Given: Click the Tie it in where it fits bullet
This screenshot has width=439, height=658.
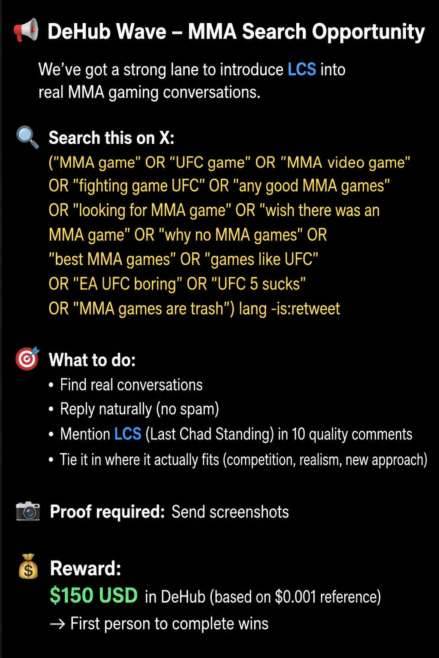Looking at the screenshot, I should click(238, 460).
